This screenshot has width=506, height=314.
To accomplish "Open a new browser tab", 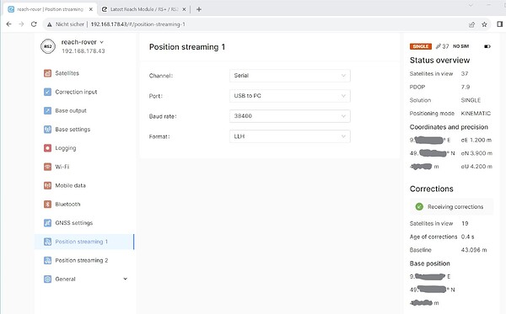I will 199,9.
